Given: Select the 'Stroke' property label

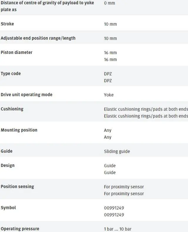Looking at the screenshot, I should pyautogui.click(x=7, y=24).
